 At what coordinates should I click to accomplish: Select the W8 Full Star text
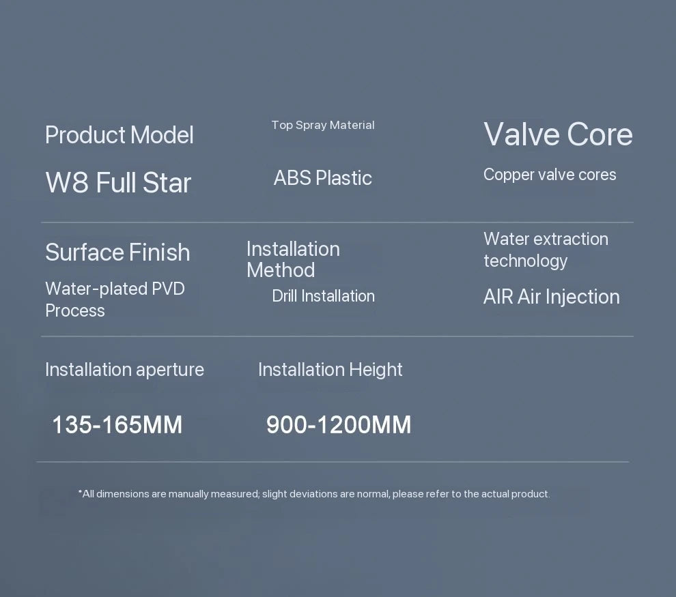(118, 182)
